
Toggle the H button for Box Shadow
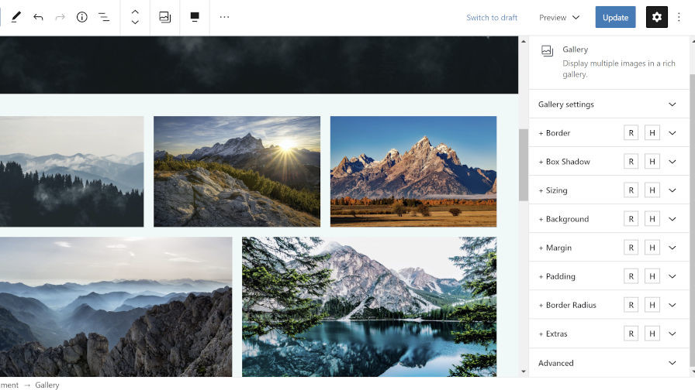652,162
